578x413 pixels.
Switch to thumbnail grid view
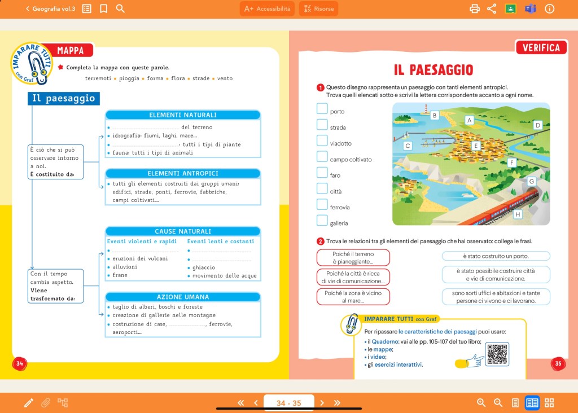click(x=549, y=402)
